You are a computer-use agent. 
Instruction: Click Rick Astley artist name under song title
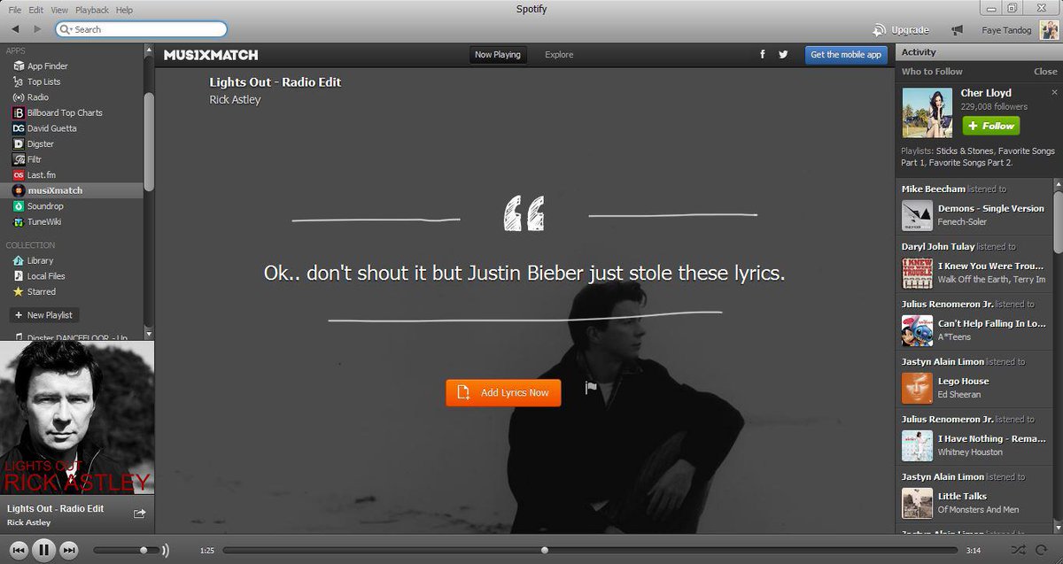[235, 100]
